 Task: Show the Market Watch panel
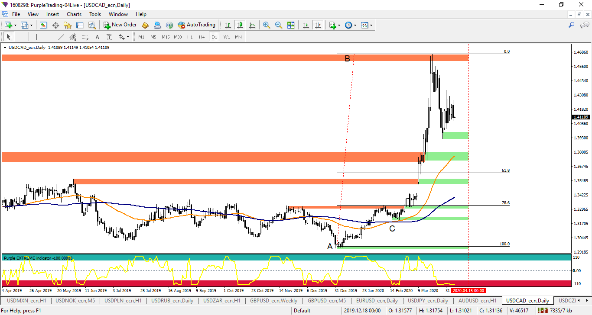[43, 25]
